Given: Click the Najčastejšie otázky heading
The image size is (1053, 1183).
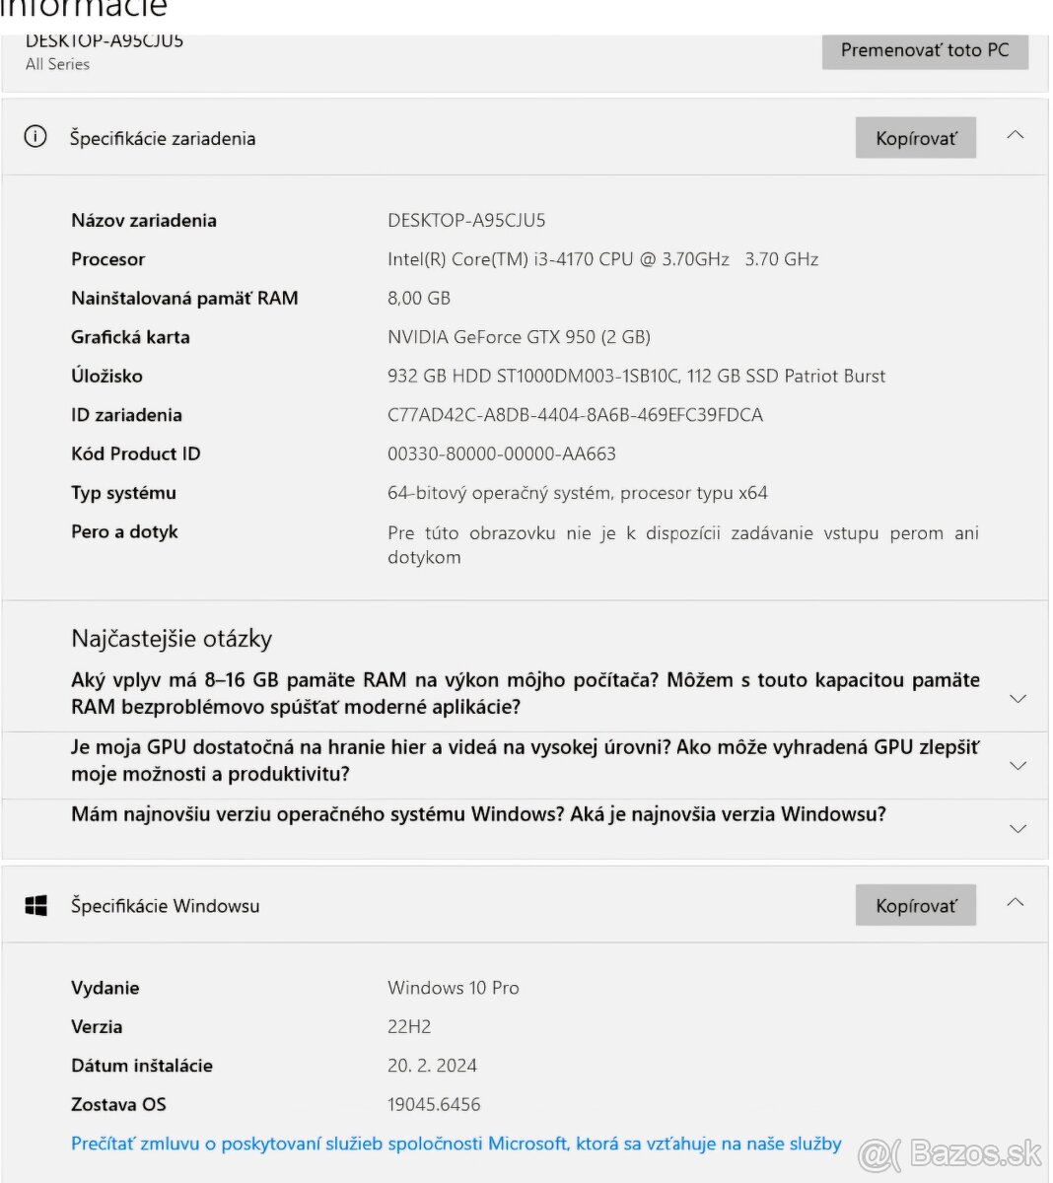Looking at the screenshot, I should click(172, 639).
